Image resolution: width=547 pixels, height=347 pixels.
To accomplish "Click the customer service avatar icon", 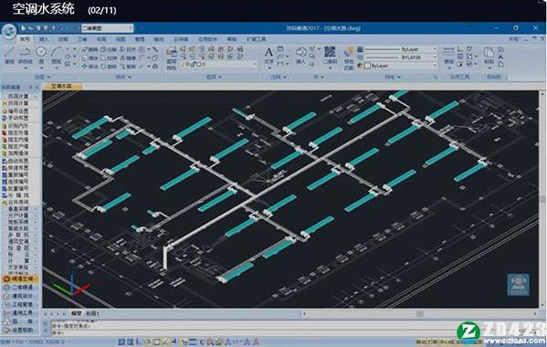I will [518, 285].
